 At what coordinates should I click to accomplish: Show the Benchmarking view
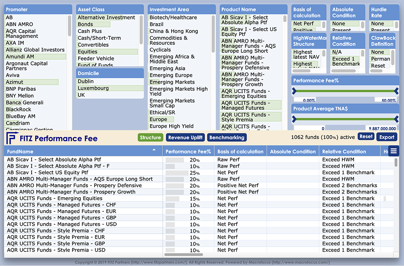(227, 138)
